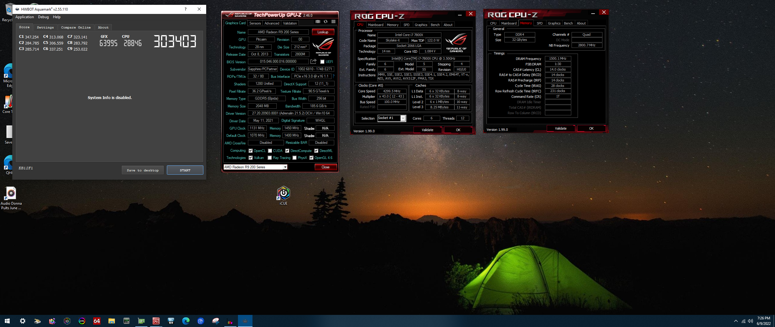Click the GPU-Z refresh icon
The height and width of the screenshot is (327, 775).
coord(325,21)
